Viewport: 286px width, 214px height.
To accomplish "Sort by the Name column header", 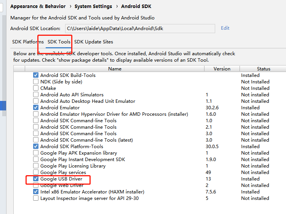I will tap(115, 69).
